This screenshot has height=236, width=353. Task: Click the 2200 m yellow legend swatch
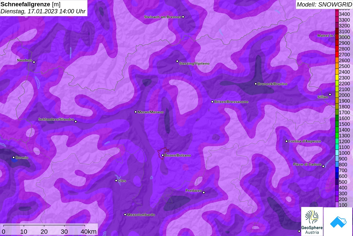click(x=337, y=83)
